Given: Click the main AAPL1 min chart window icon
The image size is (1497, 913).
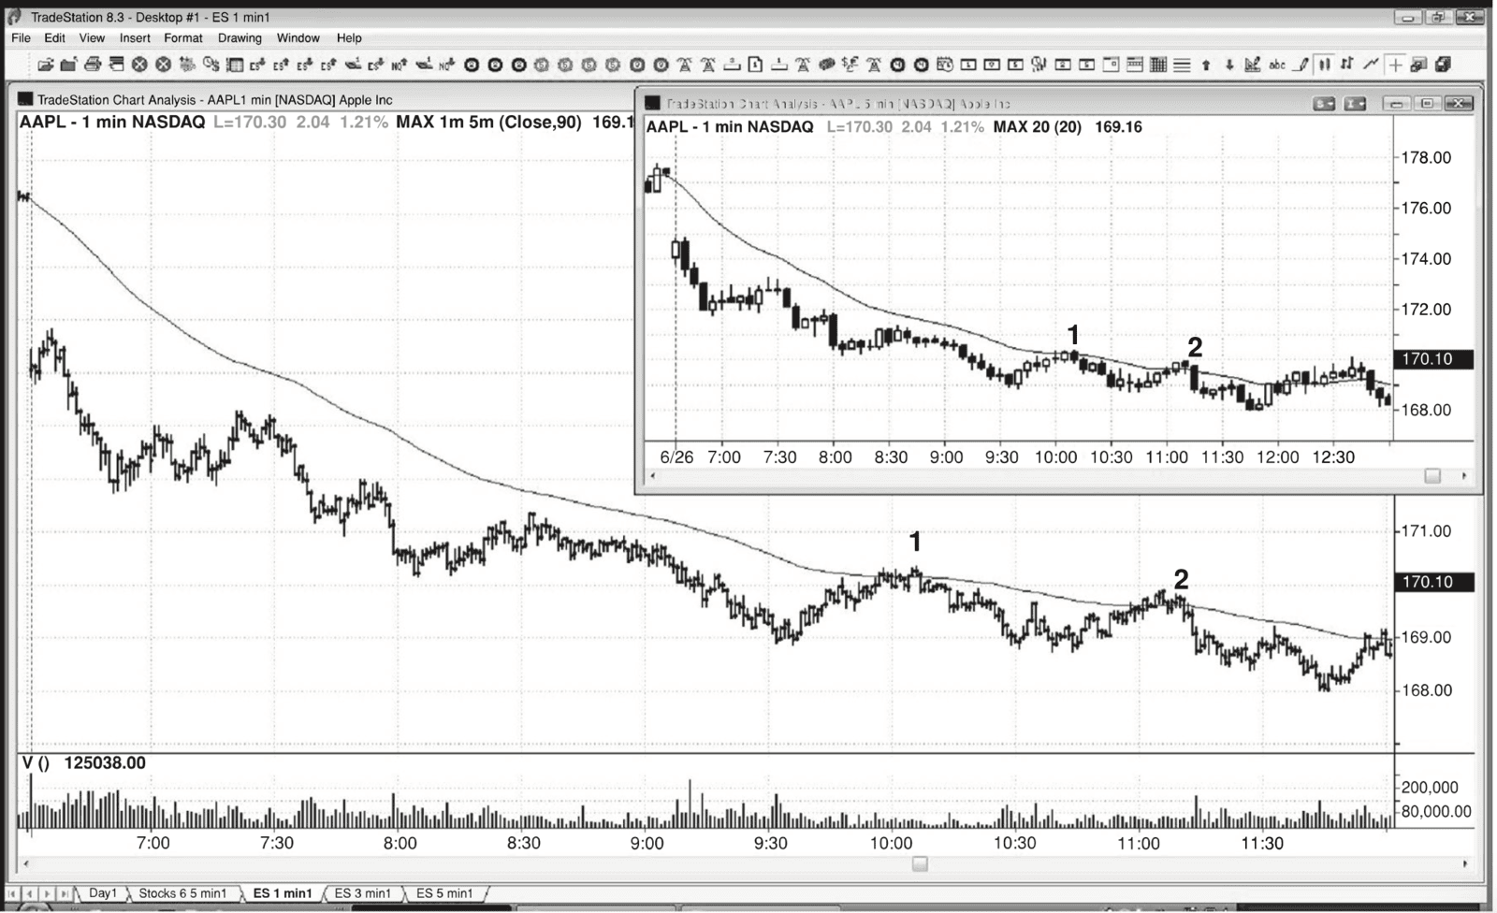Looking at the screenshot, I should pos(25,99).
